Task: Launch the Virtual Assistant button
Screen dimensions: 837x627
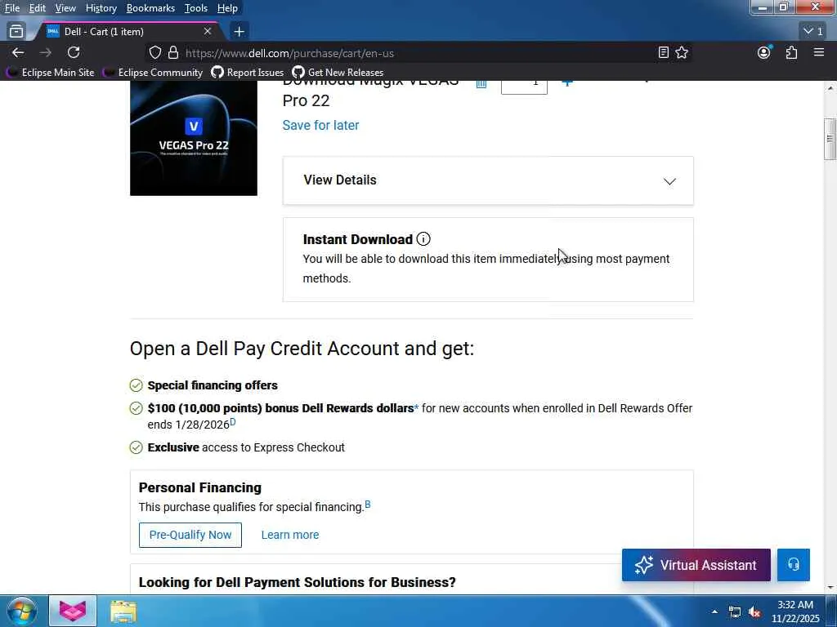Action: pos(696,565)
